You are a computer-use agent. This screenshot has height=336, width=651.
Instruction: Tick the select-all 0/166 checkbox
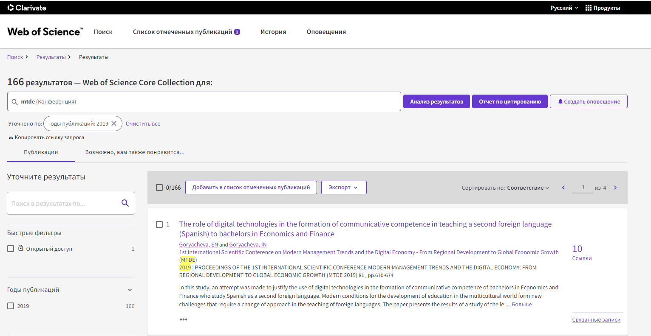(x=159, y=188)
